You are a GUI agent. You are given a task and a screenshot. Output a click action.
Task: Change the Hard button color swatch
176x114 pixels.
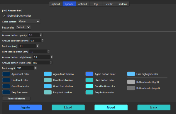pos(89,80)
